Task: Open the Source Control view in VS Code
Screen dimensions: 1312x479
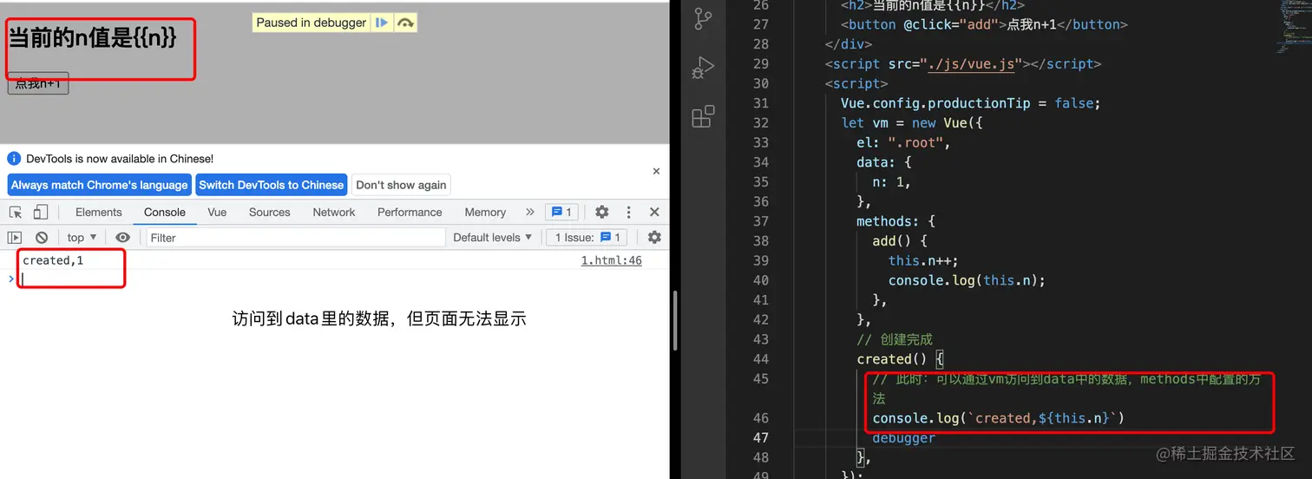Action: pos(703,19)
